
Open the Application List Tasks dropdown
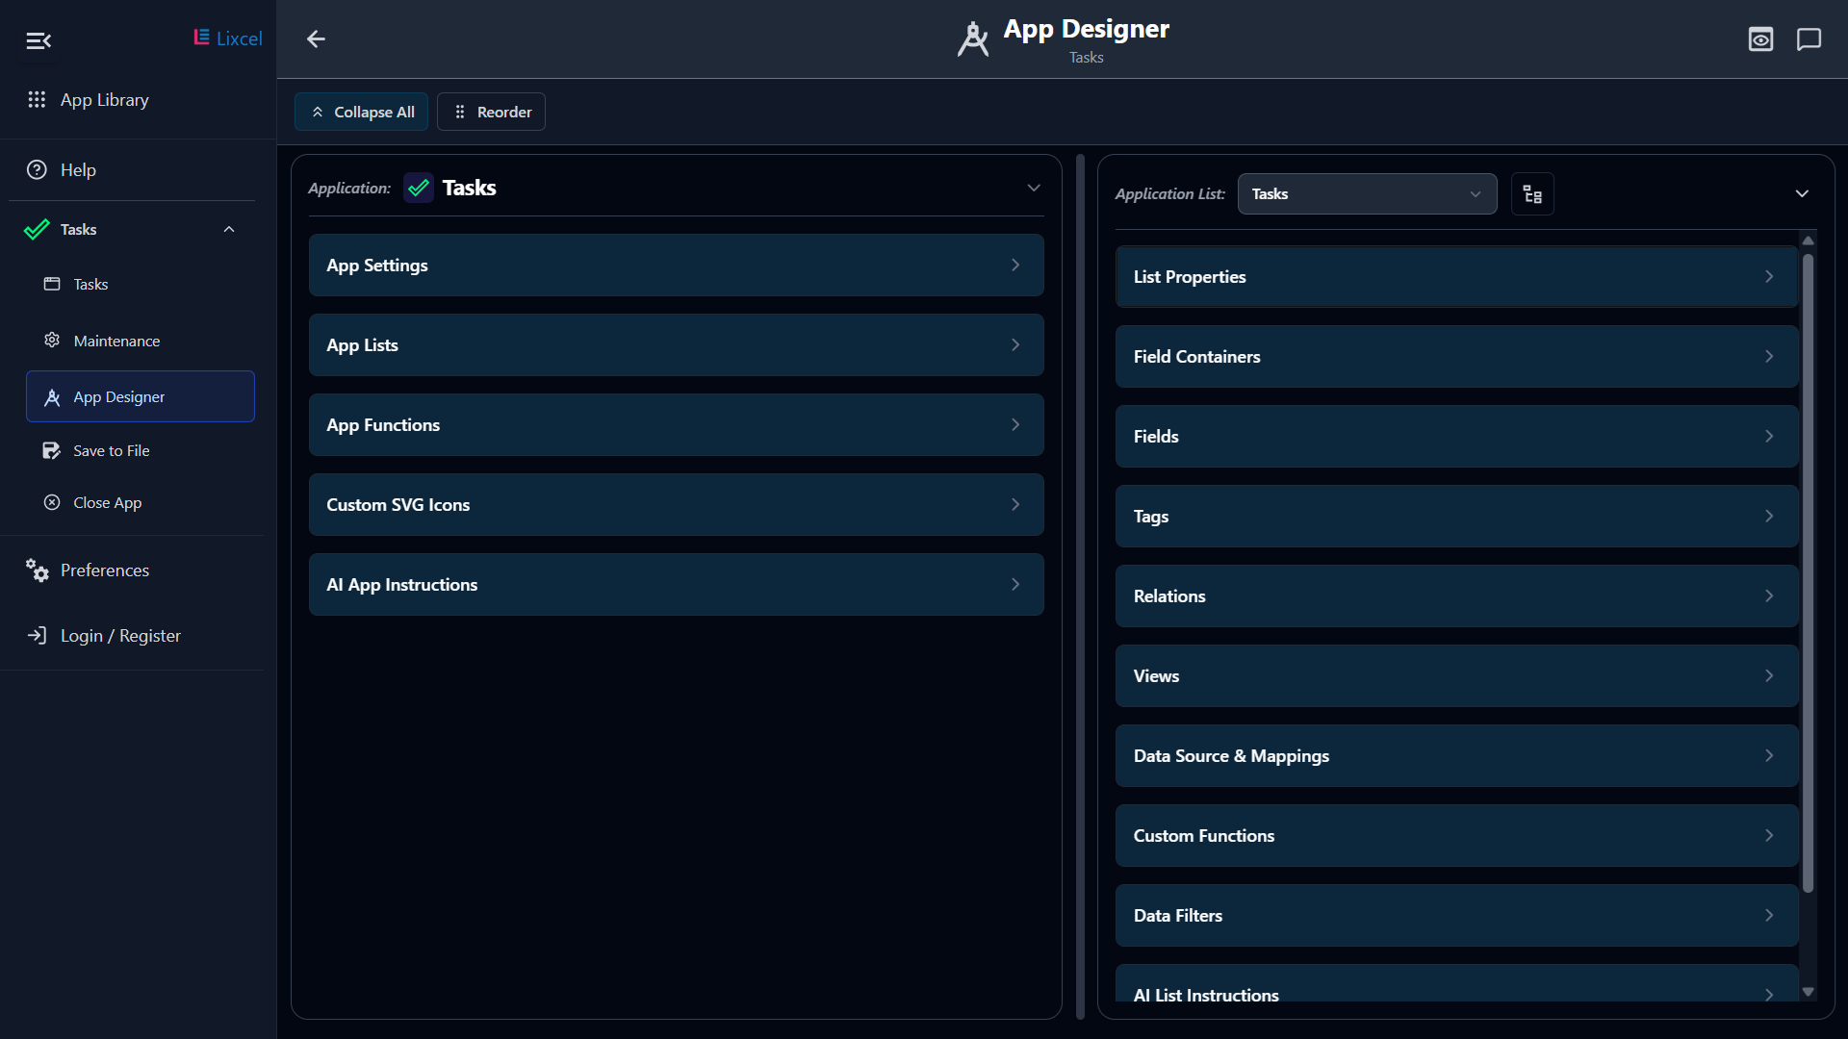(x=1367, y=194)
